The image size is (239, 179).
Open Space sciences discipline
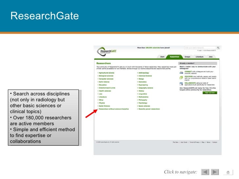tap(144, 106)
